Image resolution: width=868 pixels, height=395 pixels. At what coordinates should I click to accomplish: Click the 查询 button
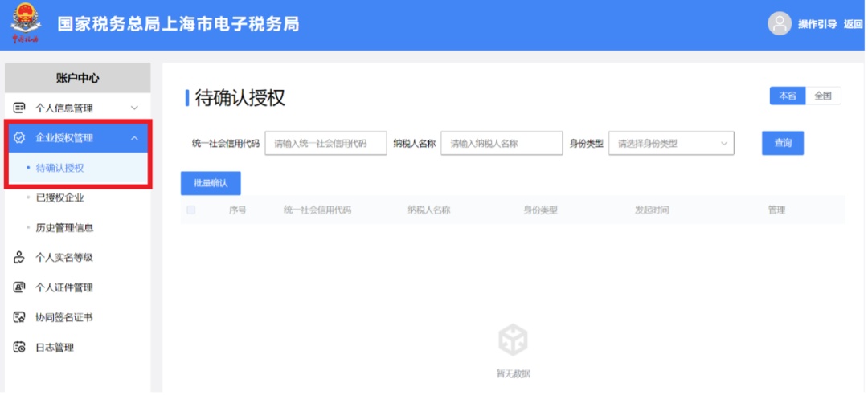(783, 143)
